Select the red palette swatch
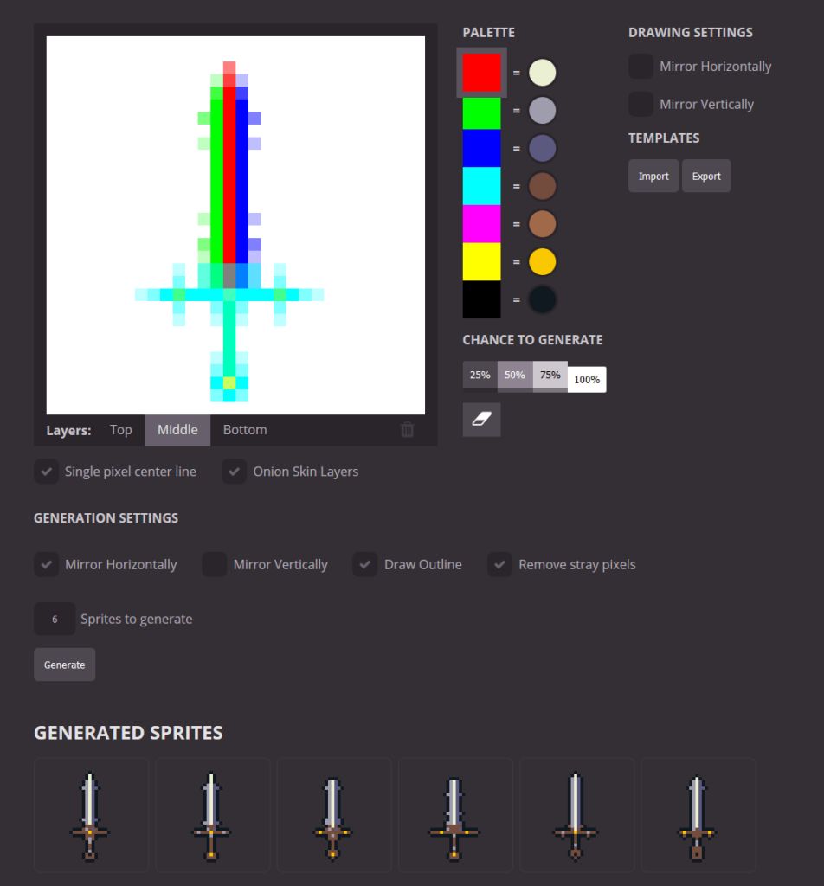The width and height of the screenshot is (824, 886). coord(481,72)
